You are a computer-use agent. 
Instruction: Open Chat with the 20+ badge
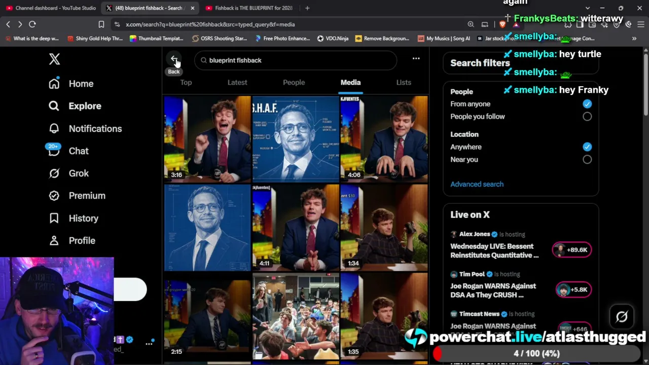[68, 151]
